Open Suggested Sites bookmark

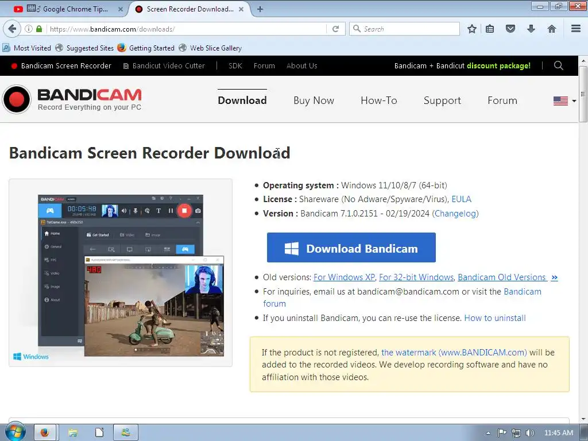(x=84, y=48)
